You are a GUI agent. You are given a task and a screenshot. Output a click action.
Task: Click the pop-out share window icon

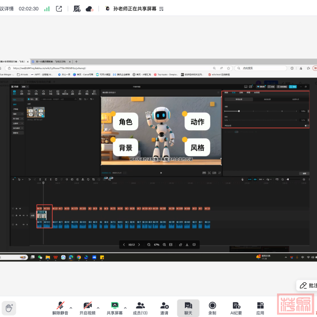[x=59, y=8]
